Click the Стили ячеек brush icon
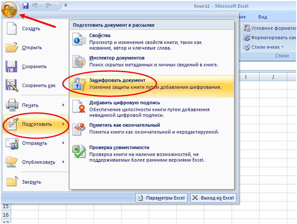Image resolution: width=297 pixels, height=224 pixels. pos(247,47)
